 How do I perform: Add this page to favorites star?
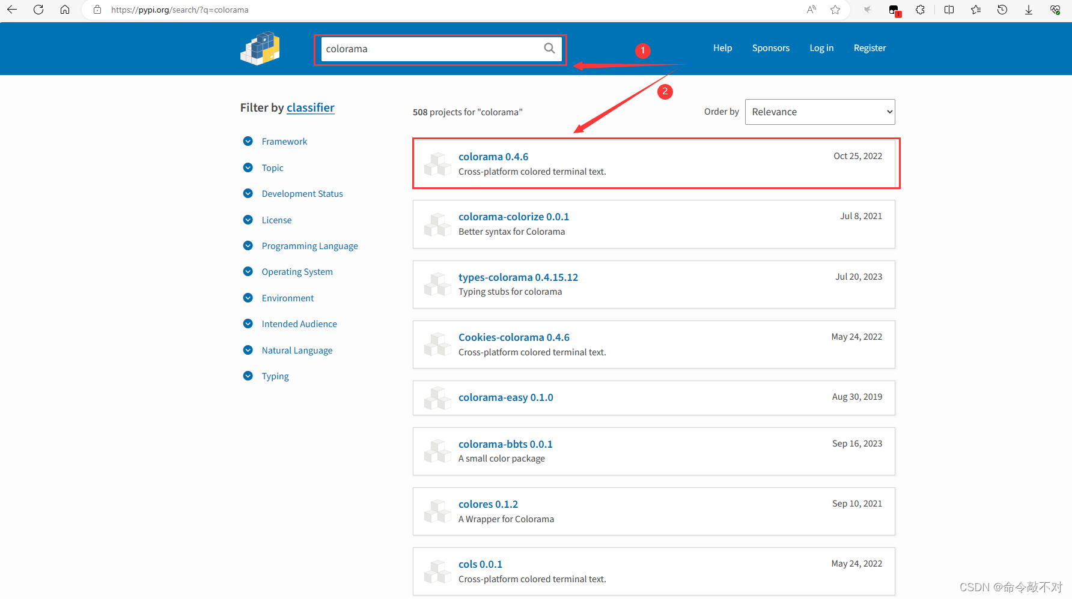[835, 10]
